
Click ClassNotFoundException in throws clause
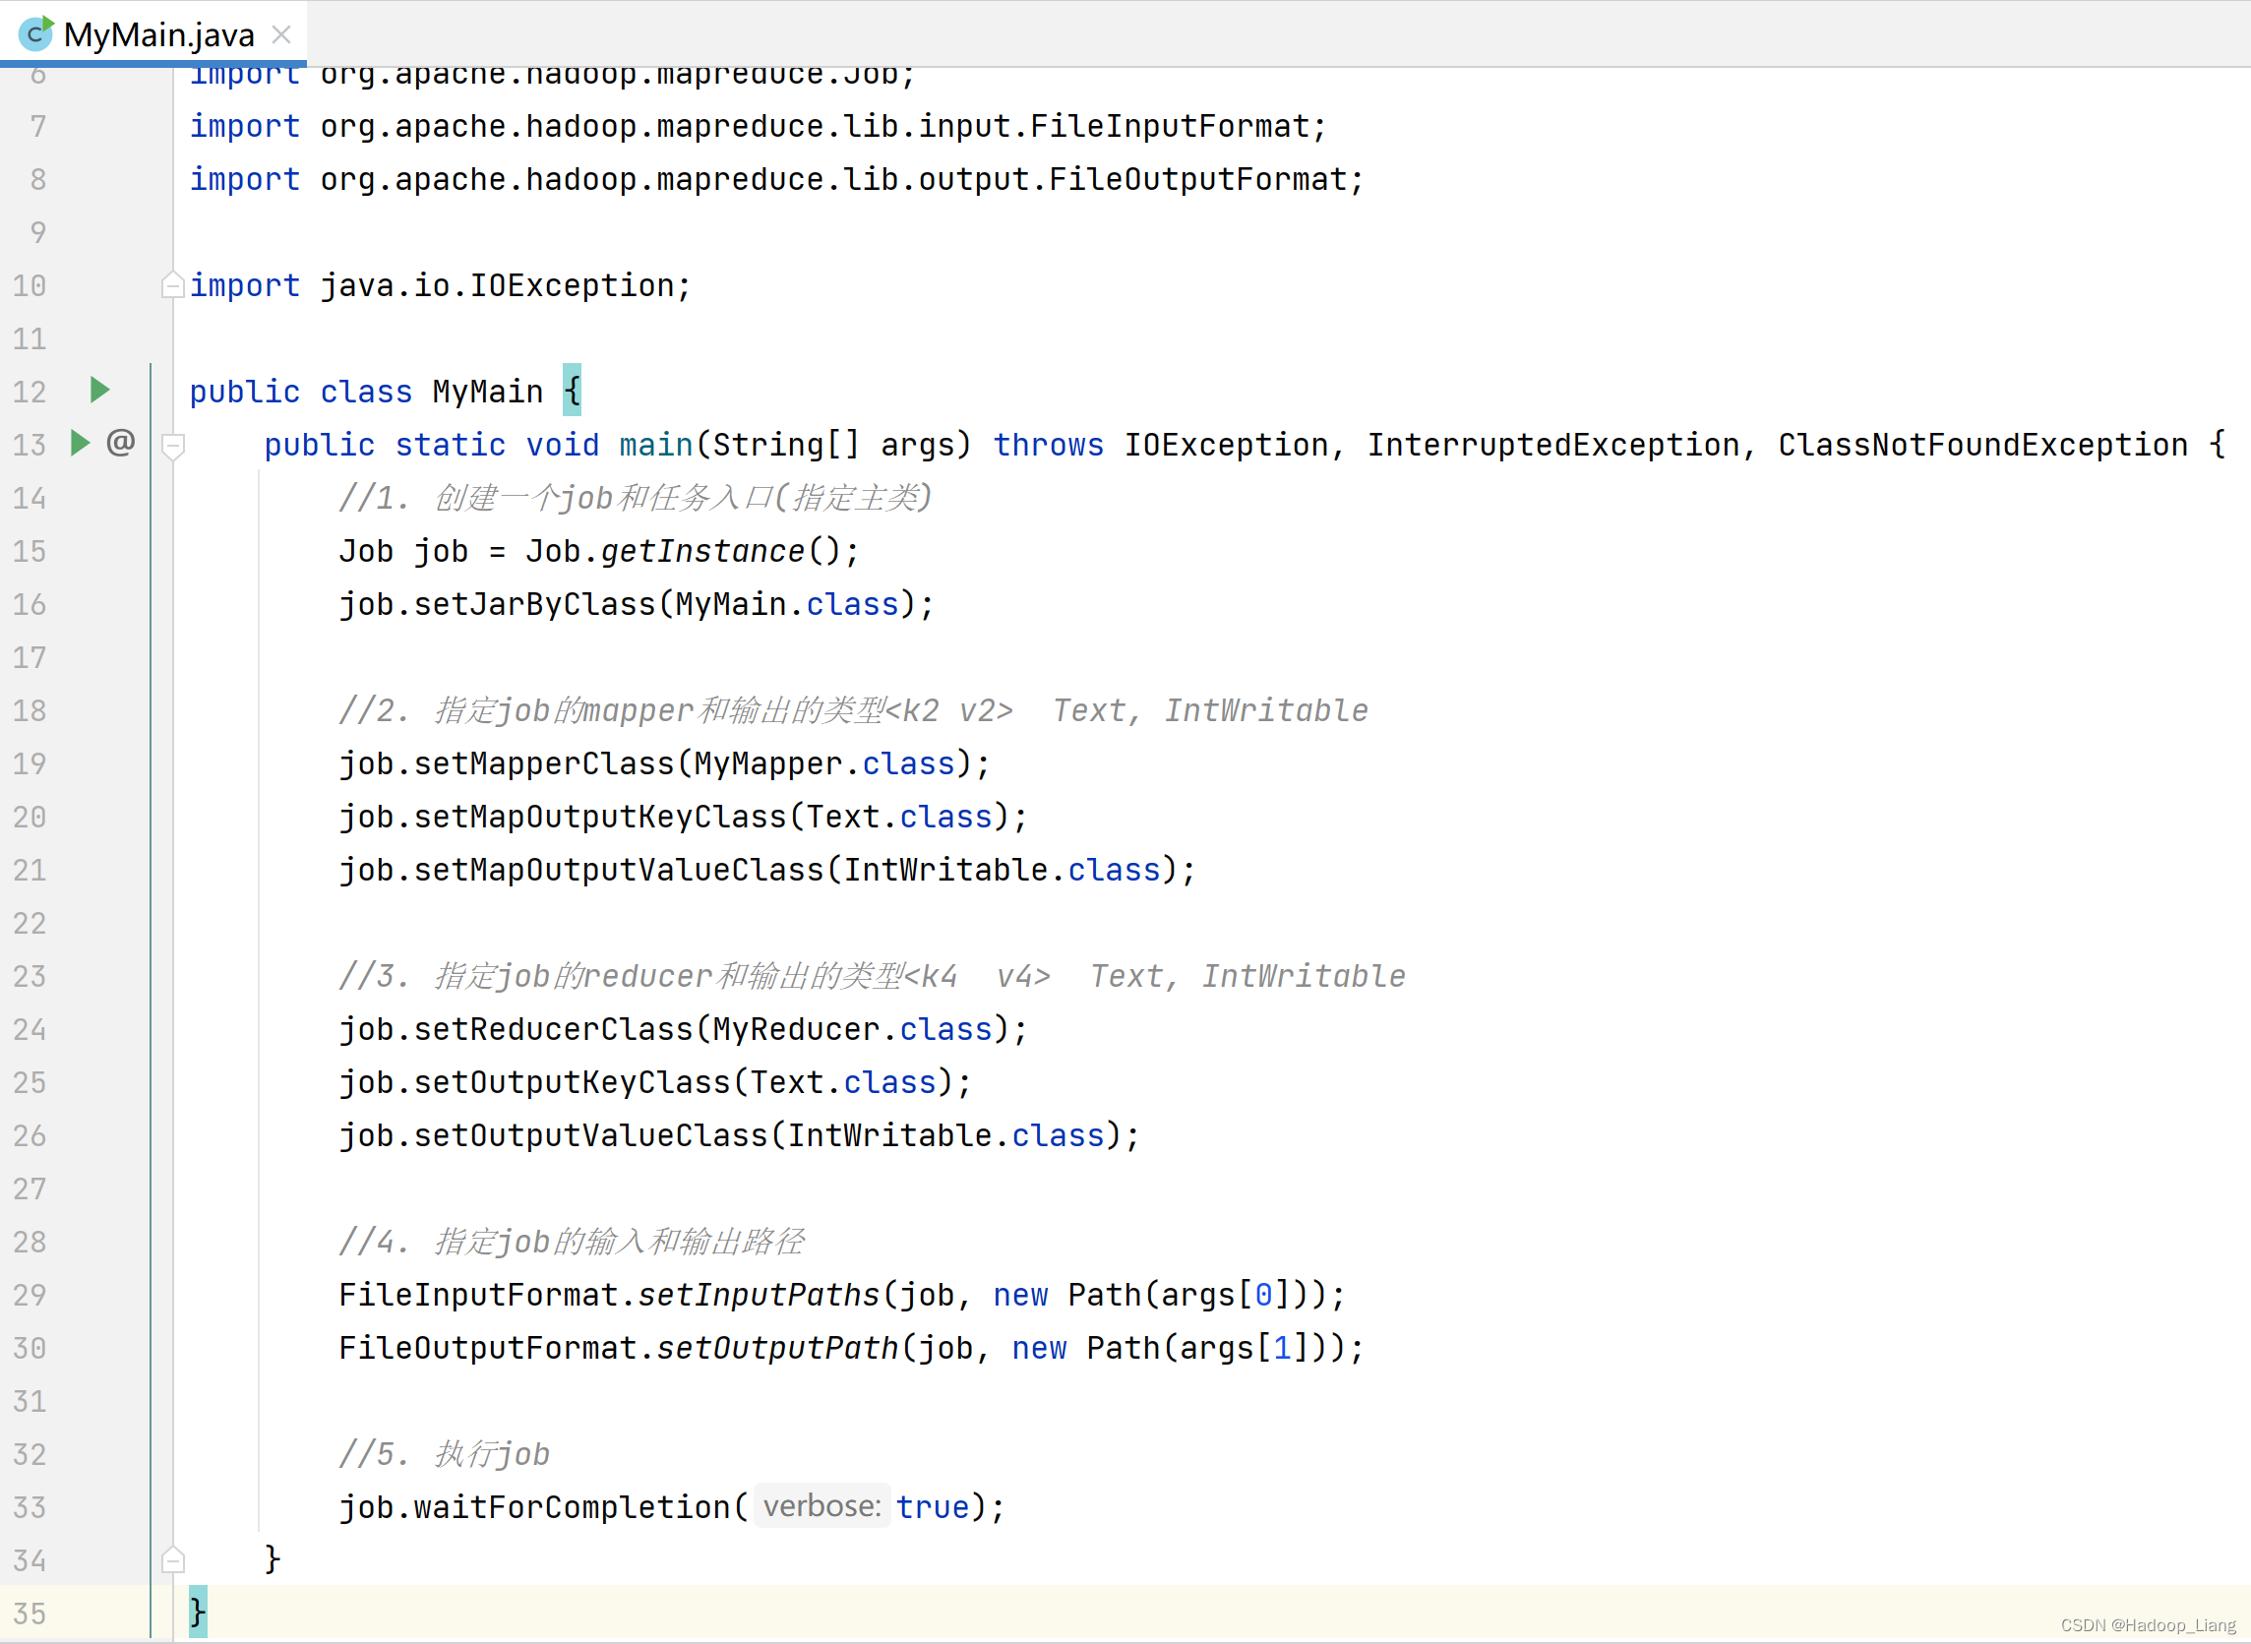tap(1983, 445)
